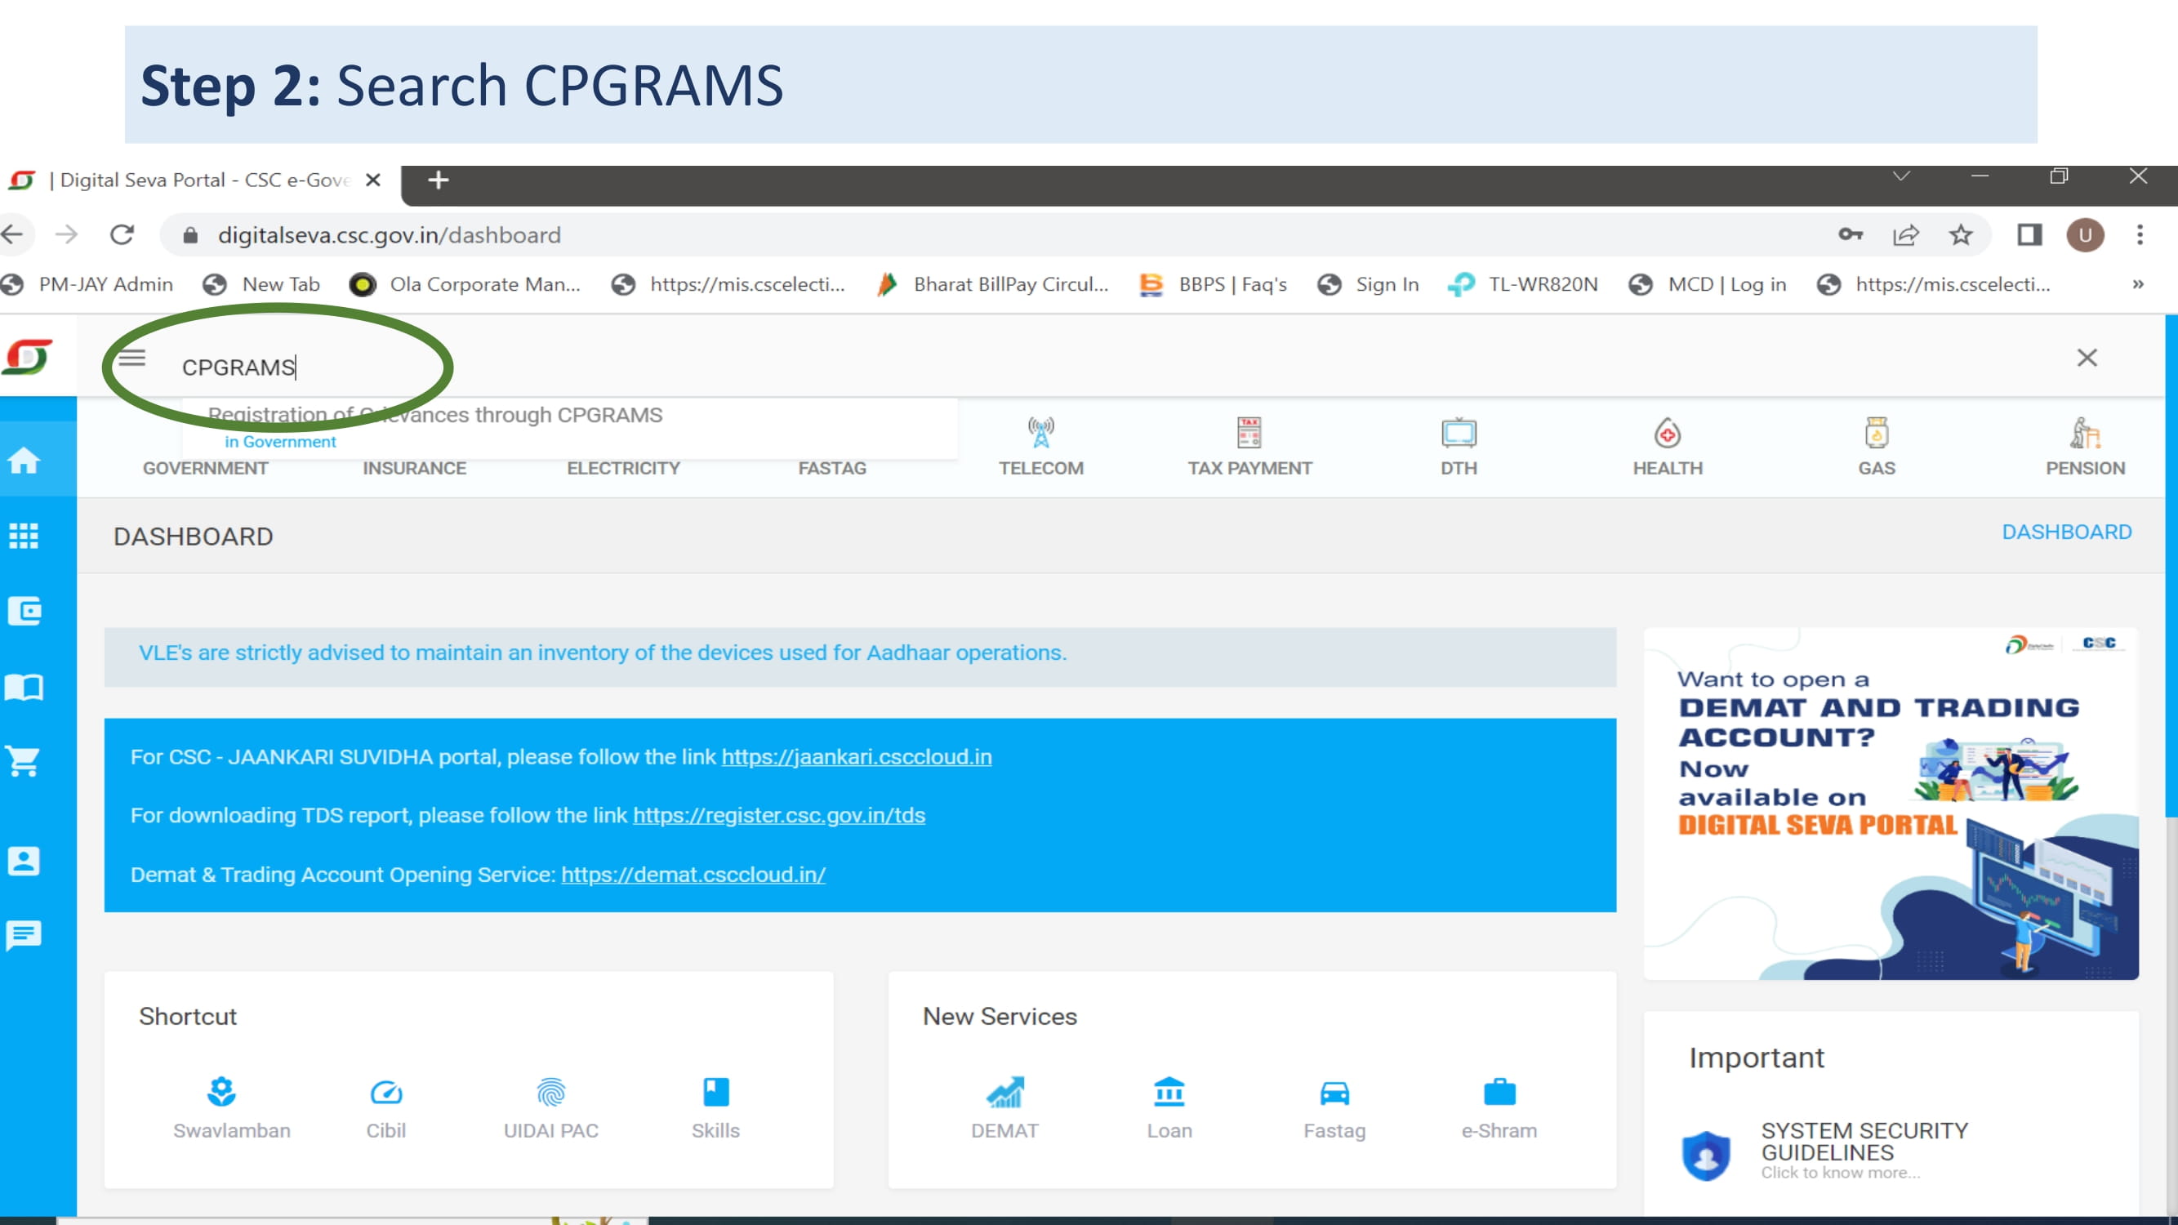Image resolution: width=2178 pixels, height=1225 pixels.
Task: Open the Home icon in sidebar
Action: pyautogui.click(x=24, y=460)
